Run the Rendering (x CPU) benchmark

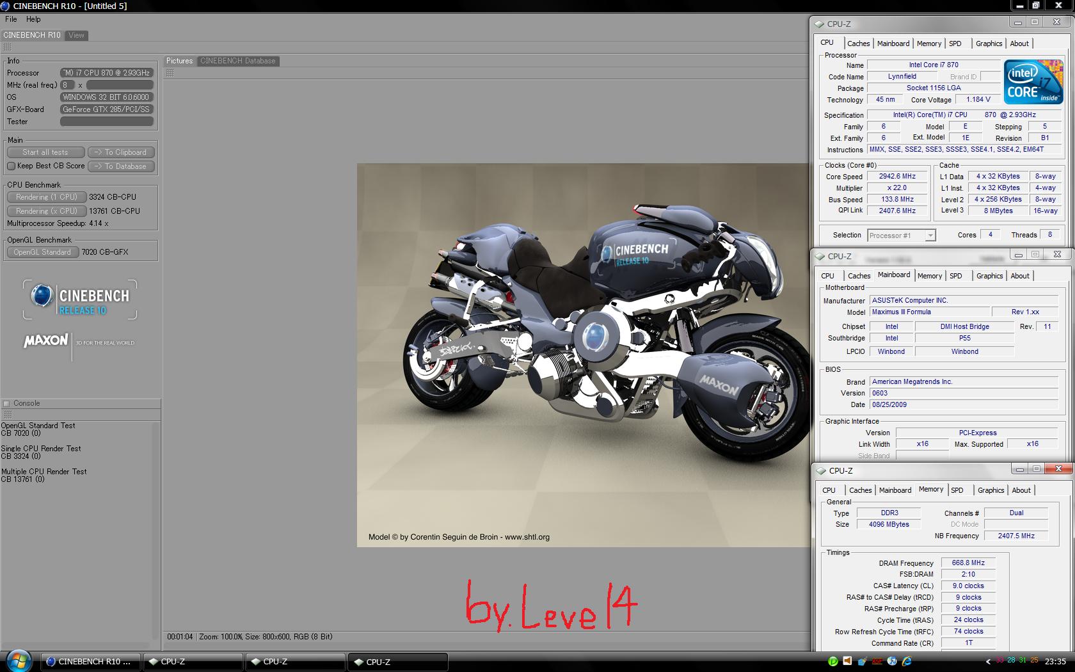point(46,211)
